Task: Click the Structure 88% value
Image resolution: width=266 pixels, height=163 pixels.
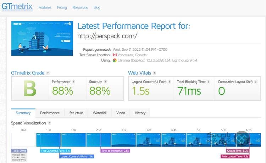Action: 100,91
